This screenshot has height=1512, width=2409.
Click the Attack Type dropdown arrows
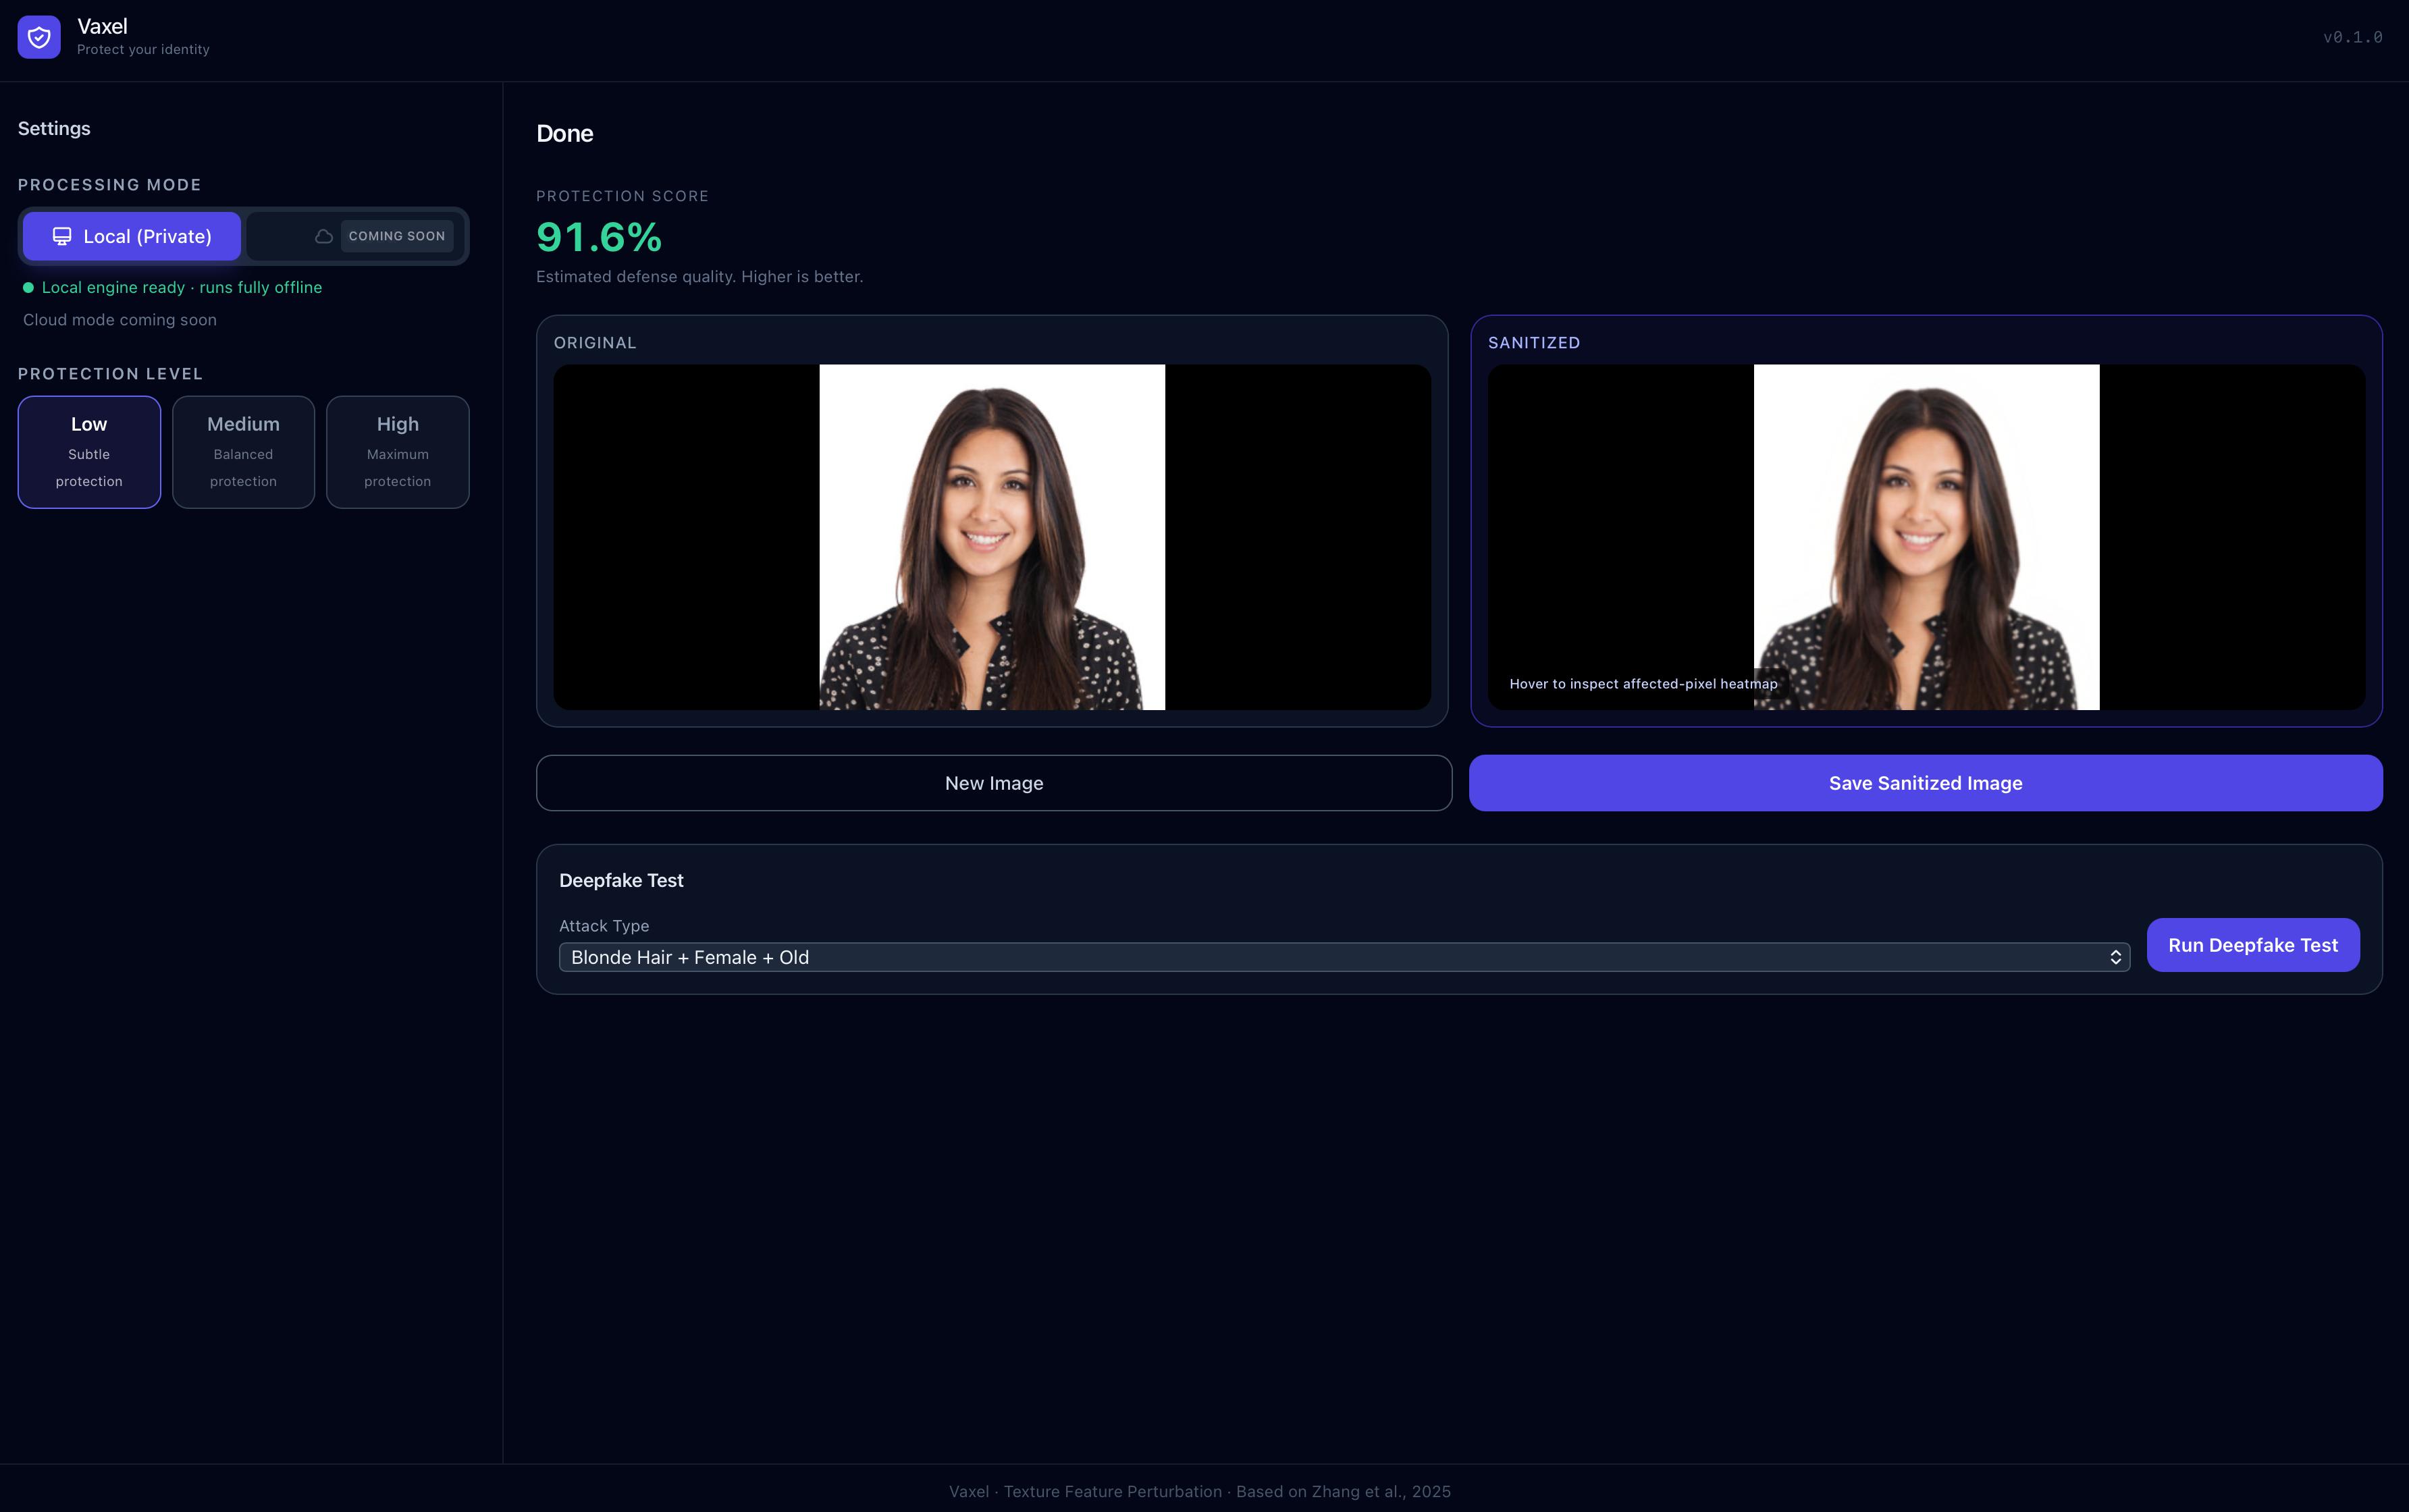(x=2115, y=957)
